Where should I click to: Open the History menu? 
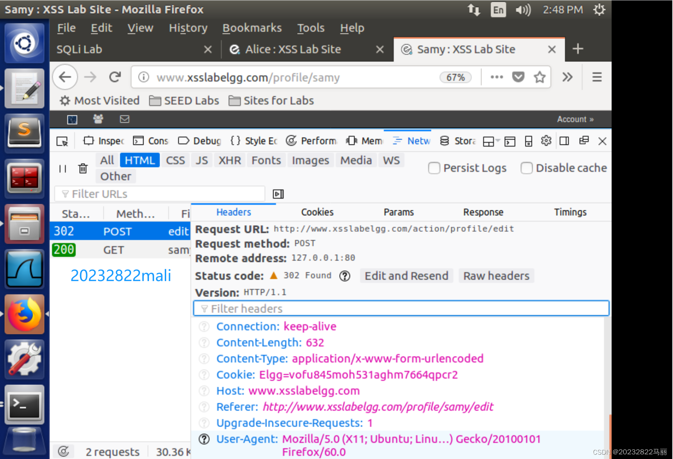pyautogui.click(x=188, y=28)
